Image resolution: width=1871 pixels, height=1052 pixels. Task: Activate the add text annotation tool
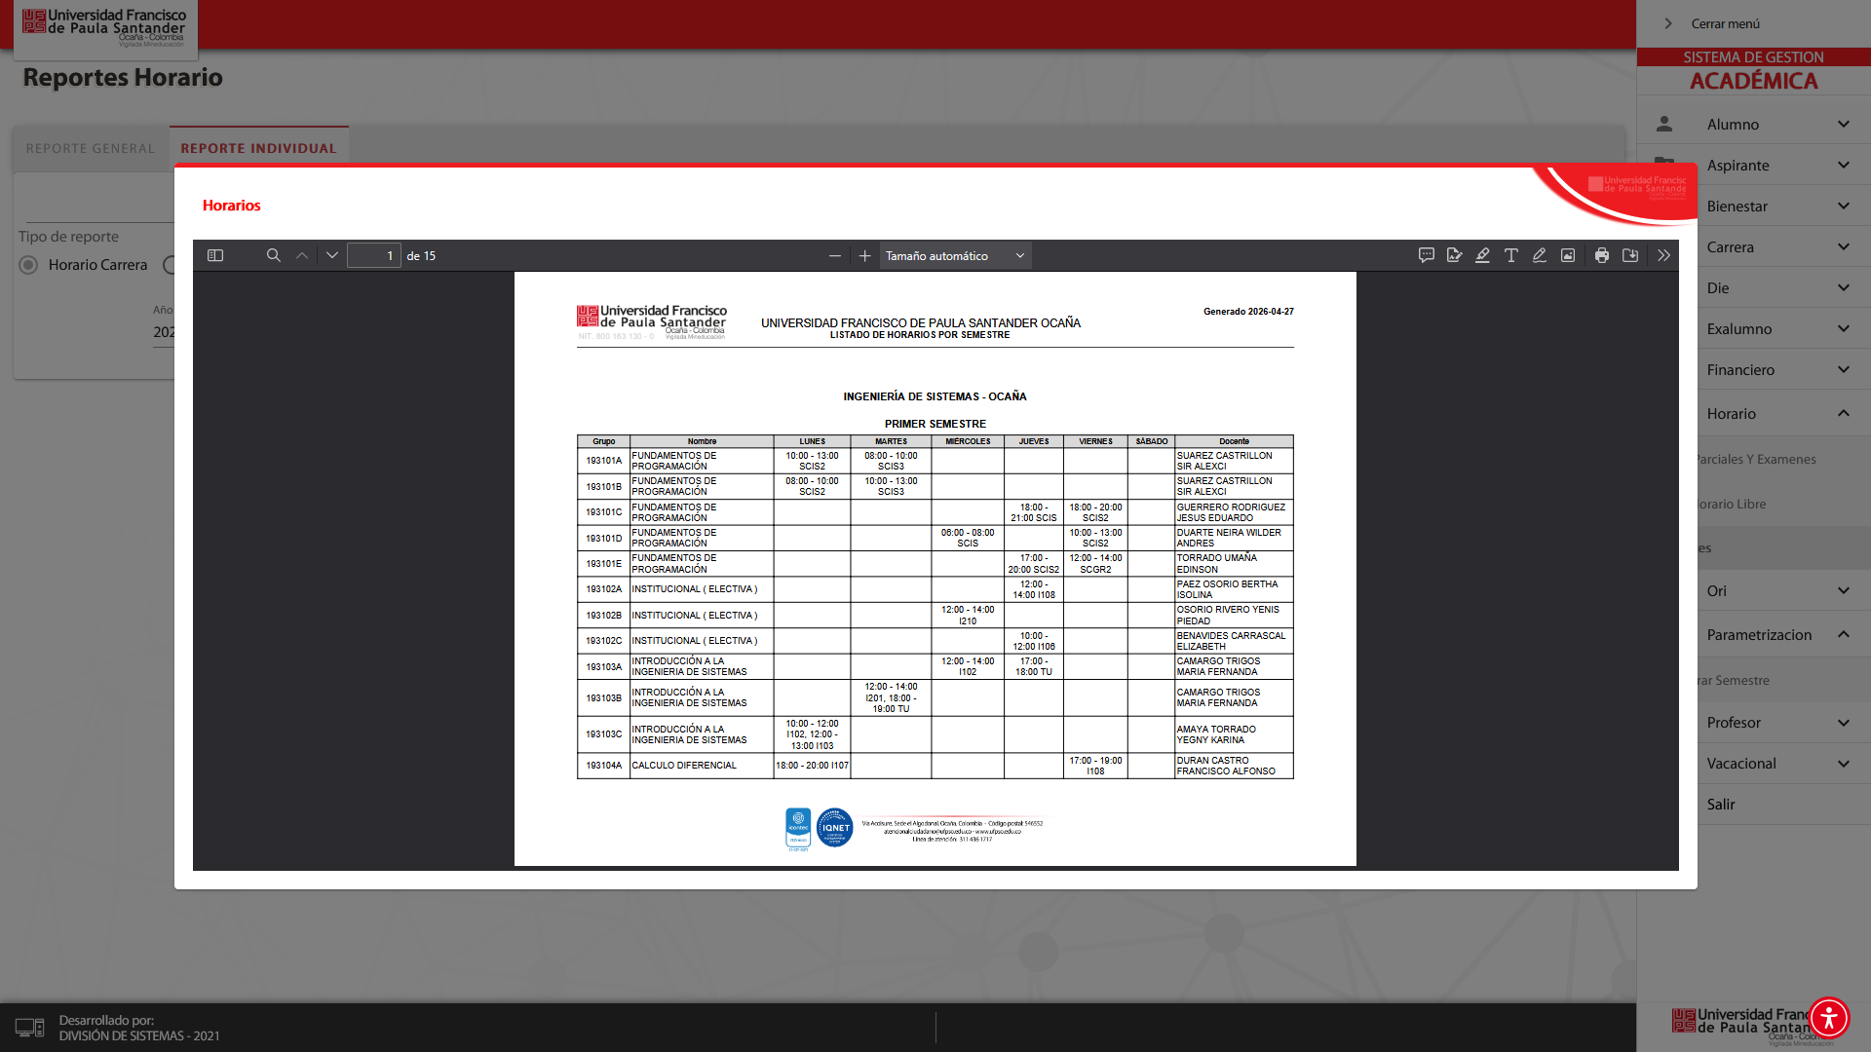pyautogui.click(x=1511, y=255)
